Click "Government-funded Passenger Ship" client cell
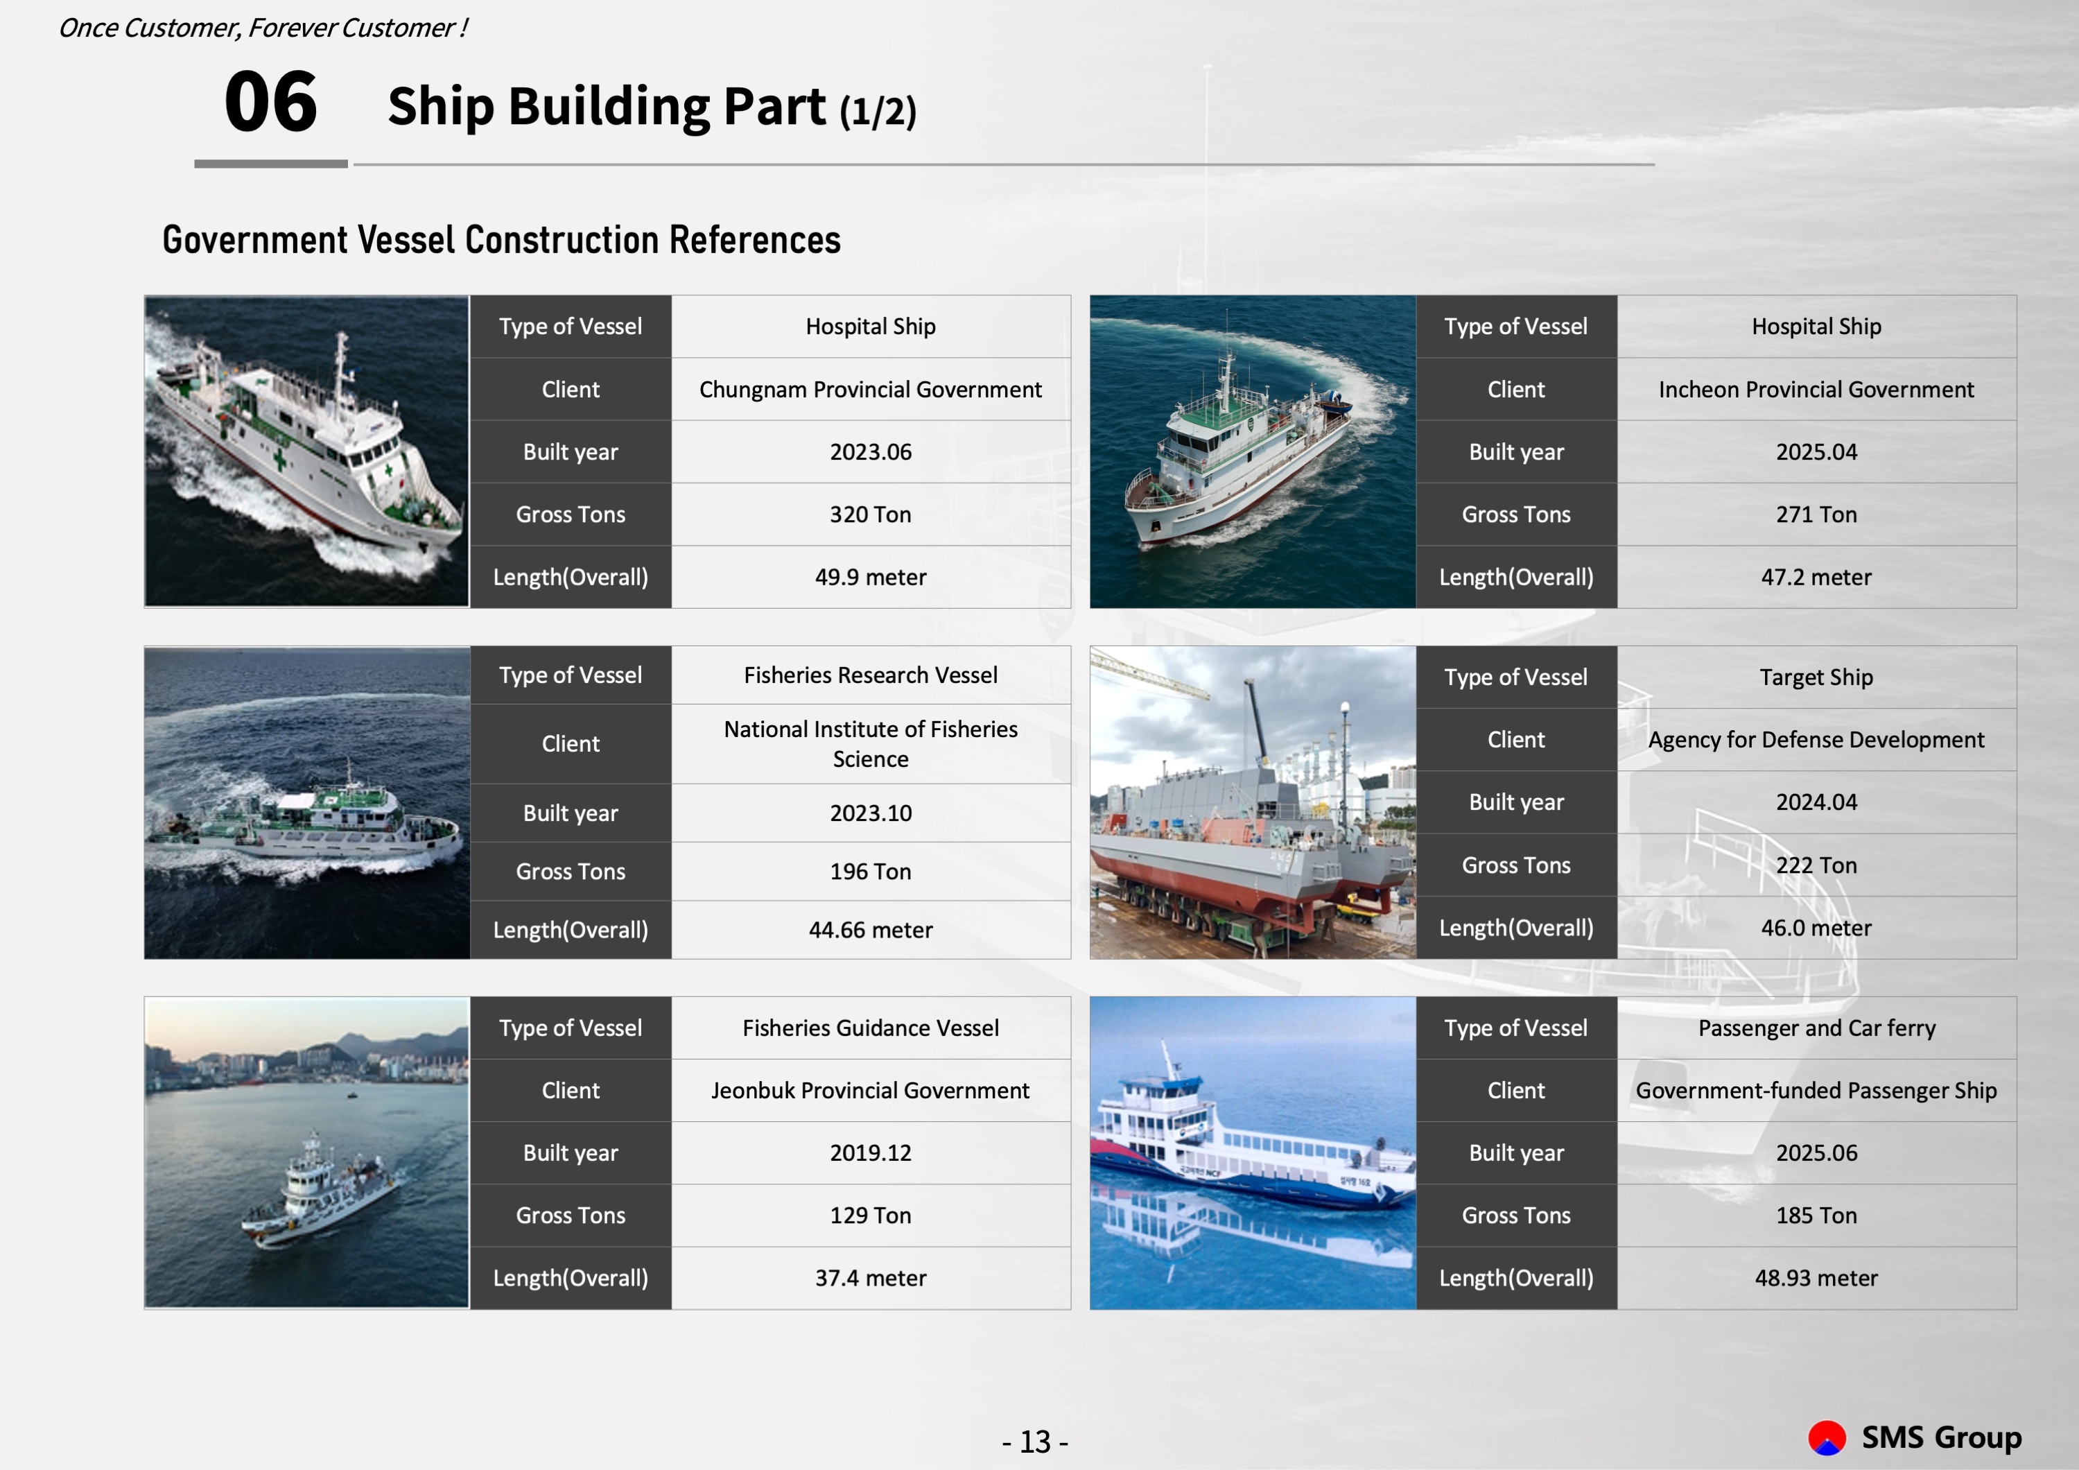The image size is (2079, 1470). pos(1816,1091)
